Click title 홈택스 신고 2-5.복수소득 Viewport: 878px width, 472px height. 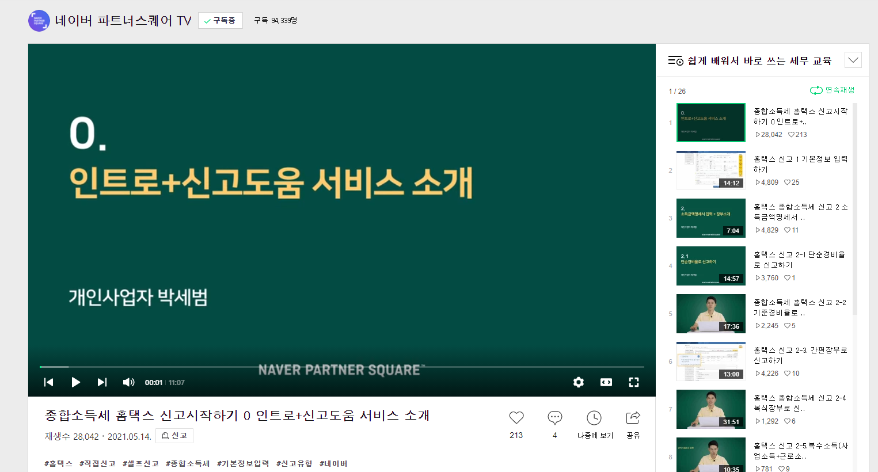[x=801, y=451]
